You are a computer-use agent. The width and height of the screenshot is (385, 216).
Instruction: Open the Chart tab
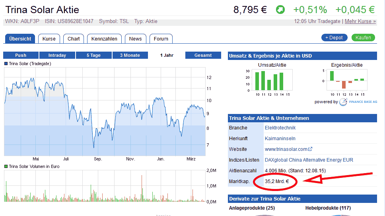click(x=74, y=39)
